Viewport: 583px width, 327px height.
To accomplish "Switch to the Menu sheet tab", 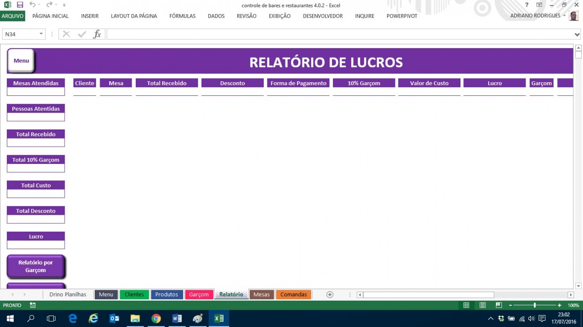I will pyautogui.click(x=106, y=295).
